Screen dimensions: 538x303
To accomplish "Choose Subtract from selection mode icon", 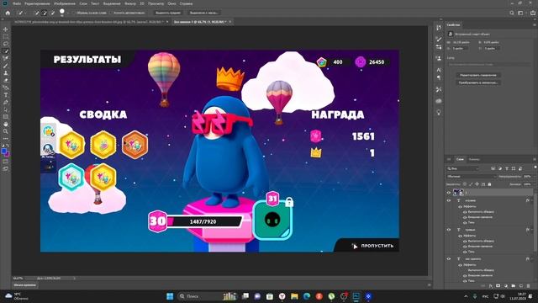I will pyautogui.click(x=52, y=13).
